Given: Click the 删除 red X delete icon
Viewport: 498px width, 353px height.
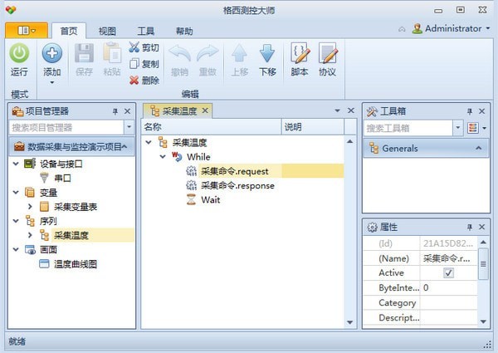Looking at the screenshot, I should 134,80.
